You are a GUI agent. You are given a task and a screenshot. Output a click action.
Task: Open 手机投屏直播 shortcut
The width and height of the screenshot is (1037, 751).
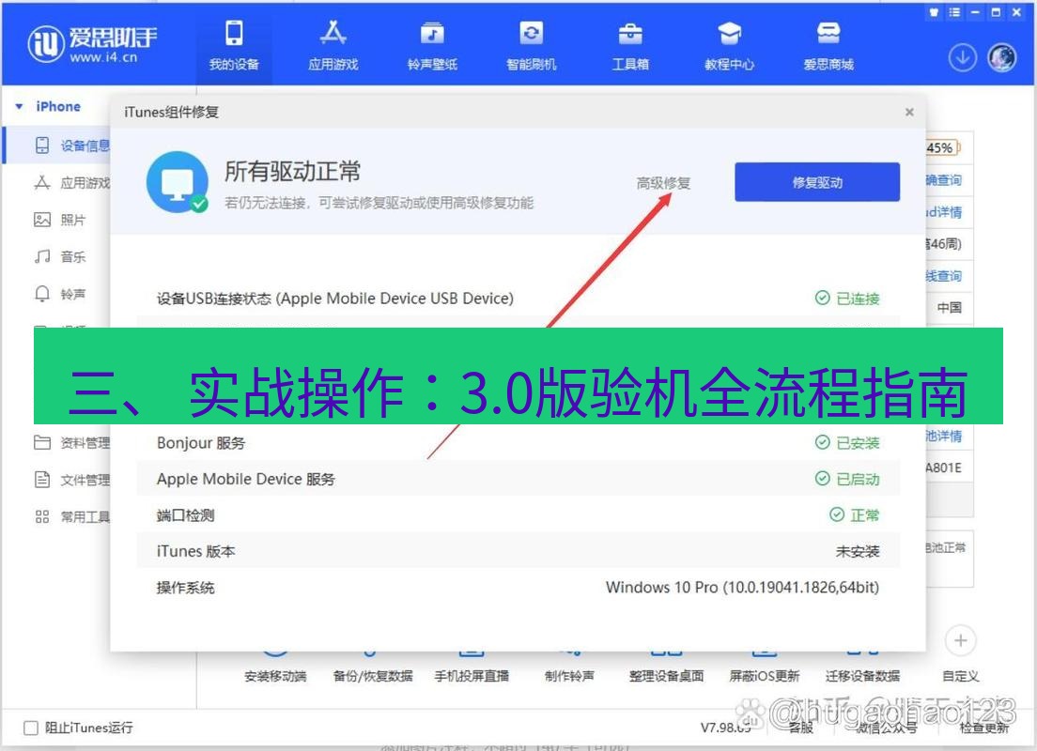click(472, 676)
